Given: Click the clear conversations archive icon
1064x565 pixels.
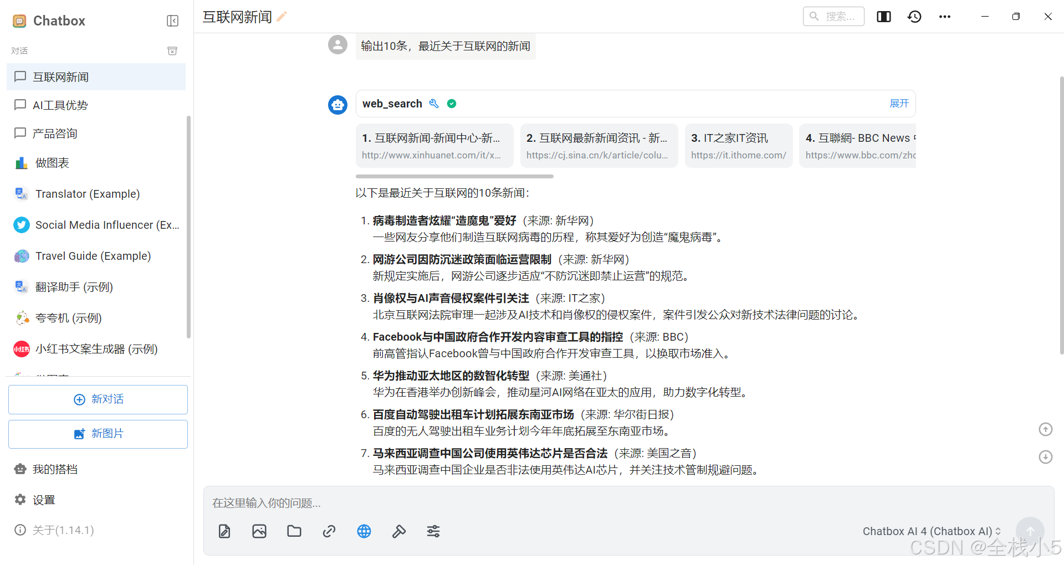Looking at the screenshot, I should click(172, 51).
